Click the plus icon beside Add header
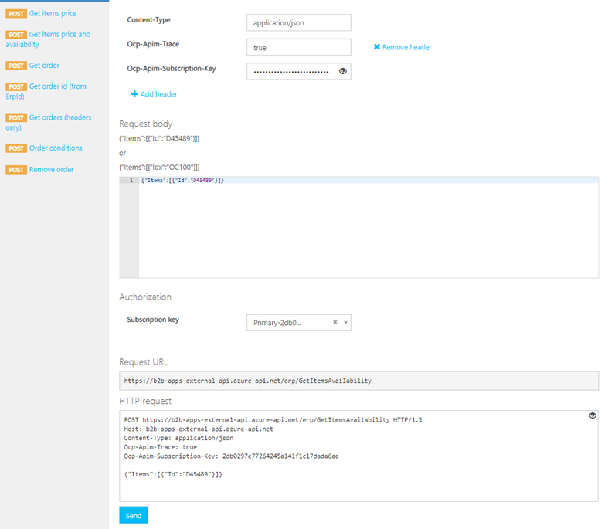The height and width of the screenshot is (529, 608). point(134,94)
